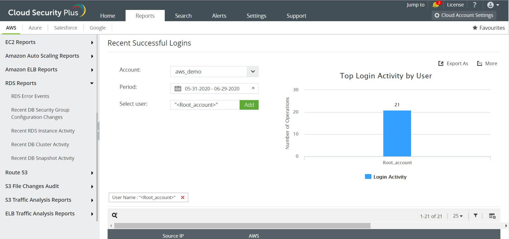509x239 pixels.
Task: Open RDS Error Events report
Action: [x=30, y=96]
